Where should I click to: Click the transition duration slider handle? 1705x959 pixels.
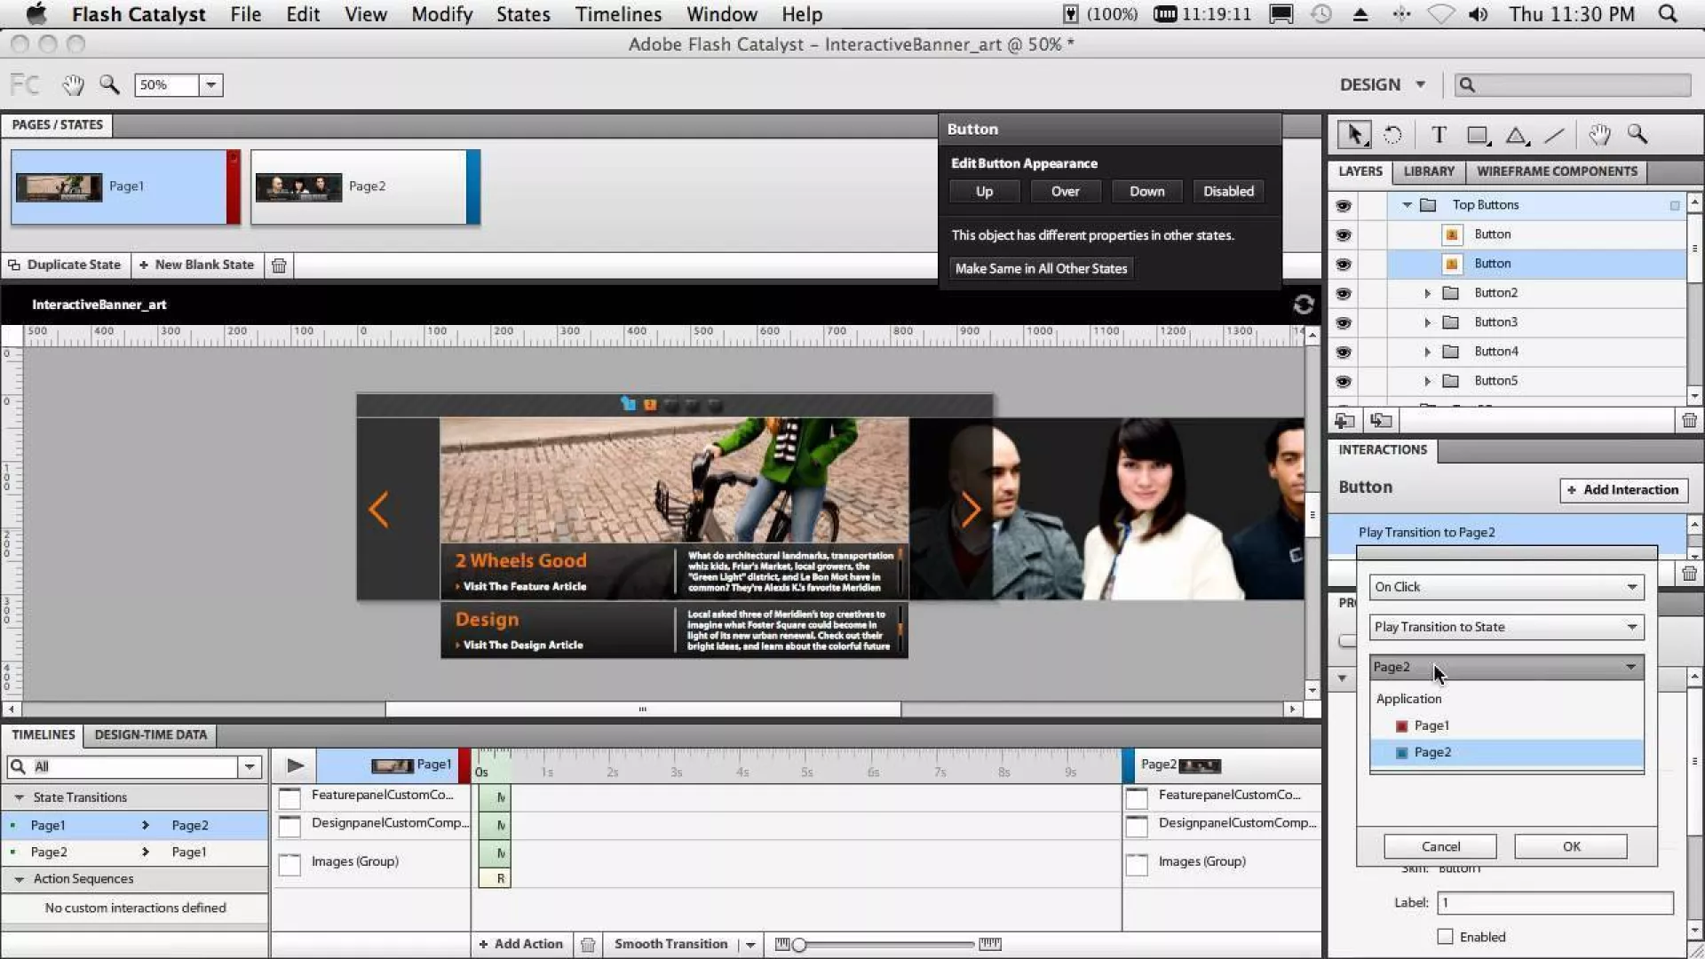[x=799, y=945]
